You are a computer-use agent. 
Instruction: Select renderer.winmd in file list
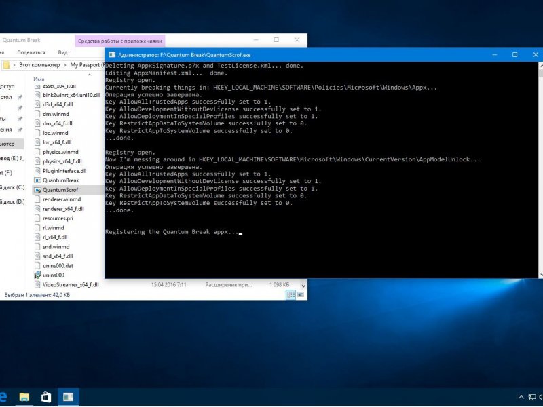[62, 199]
